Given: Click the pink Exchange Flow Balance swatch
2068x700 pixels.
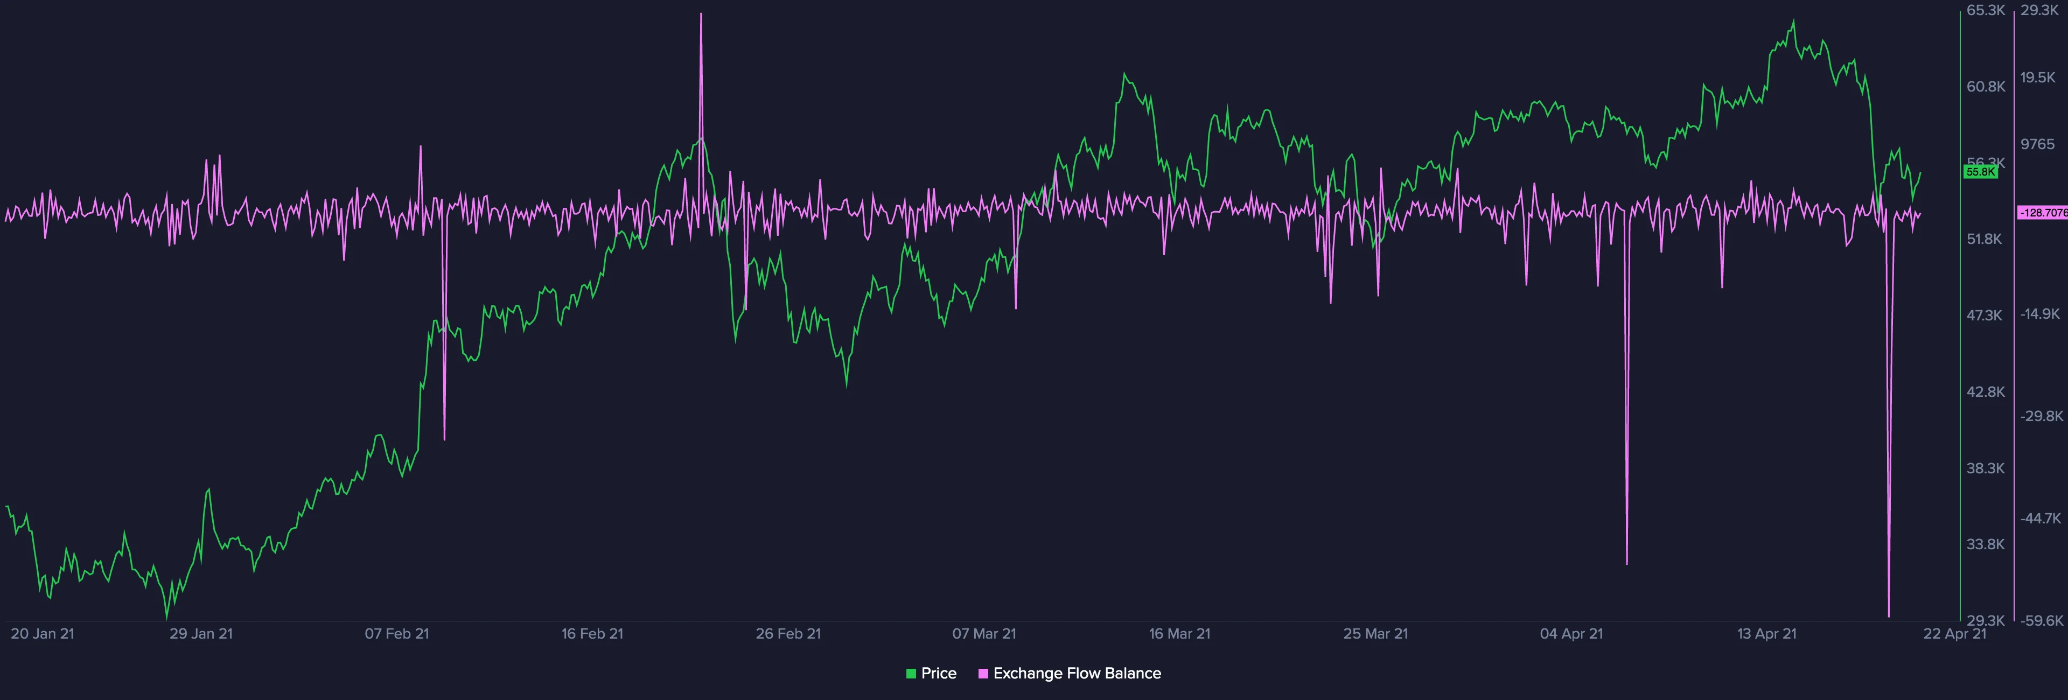Looking at the screenshot, I should tap(983, 674).
